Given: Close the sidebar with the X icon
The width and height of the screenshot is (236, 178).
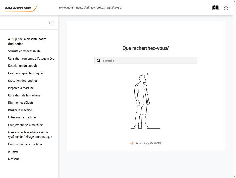Looking at the screenshot, I should (50, 23).
